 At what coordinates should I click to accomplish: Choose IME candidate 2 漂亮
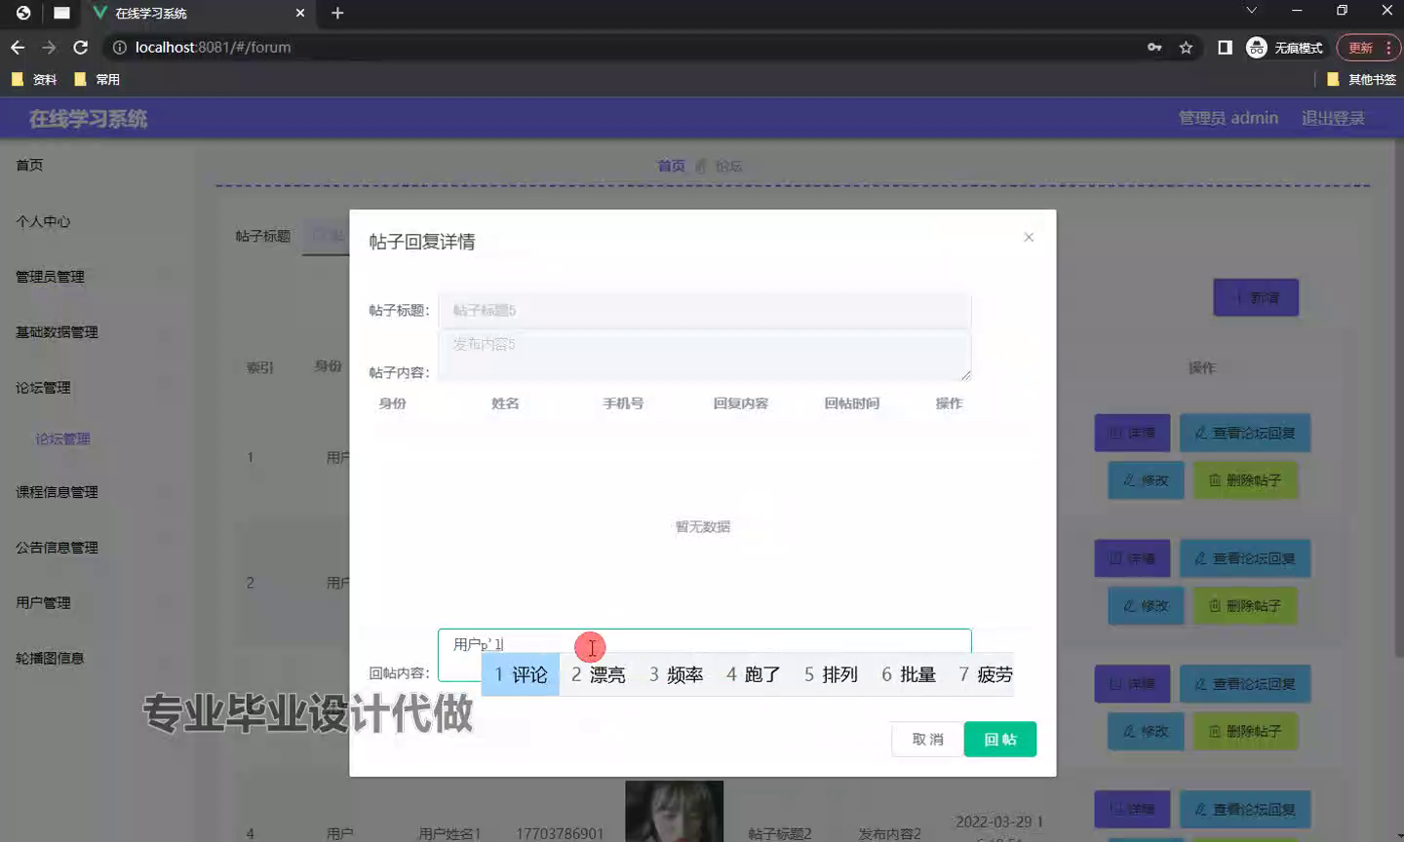point(599,674)
